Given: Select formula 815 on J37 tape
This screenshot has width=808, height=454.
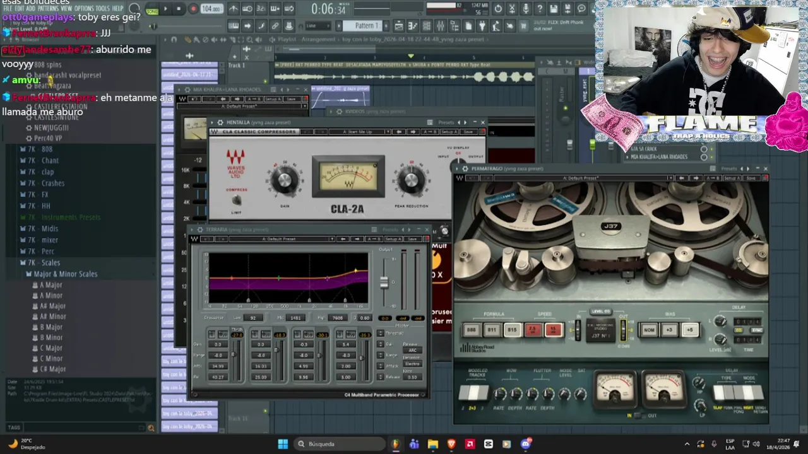Looking at the screenshot, I should pos(513,330).
